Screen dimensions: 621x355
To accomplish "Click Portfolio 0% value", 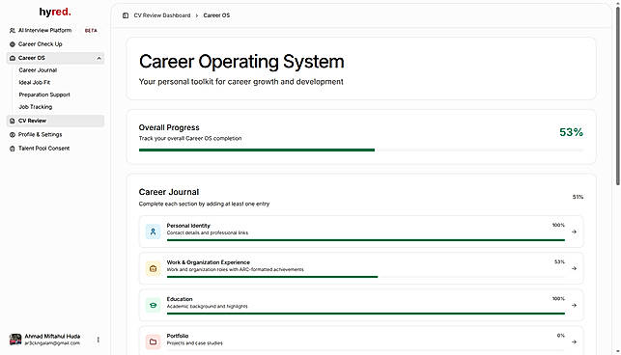I will point(561,336).
